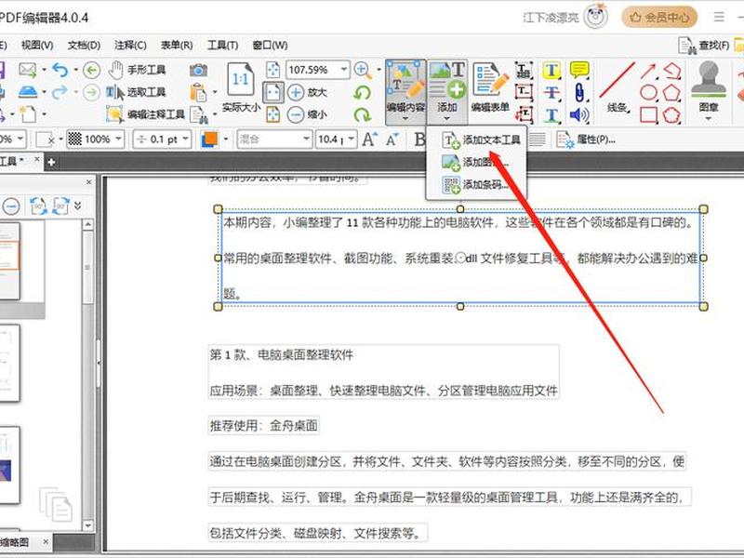Toggle the Edit Content tool (编辑内容)
The height and width of the screenshot is (558, 744).
[x=405, y=91]
